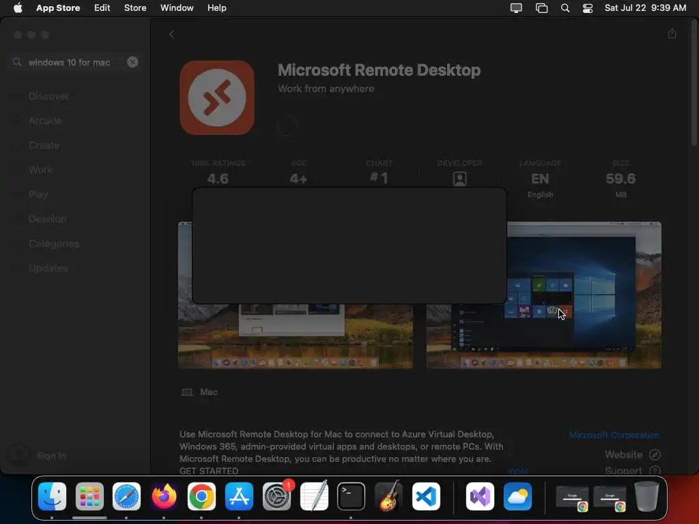Open the Window menu
Image resolution: width=699 pixels, height=524 pixels.
[177, 8]
